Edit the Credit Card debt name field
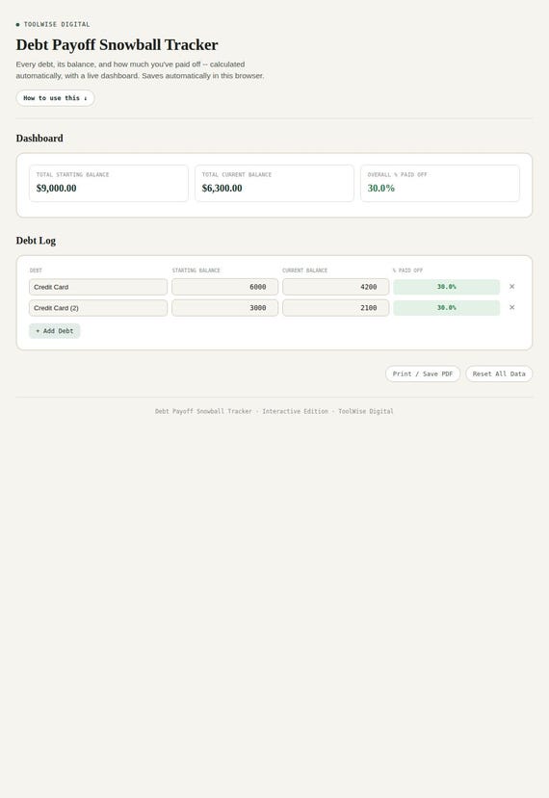549x798 pixels. pyautogui.click(x=98, y=287)
